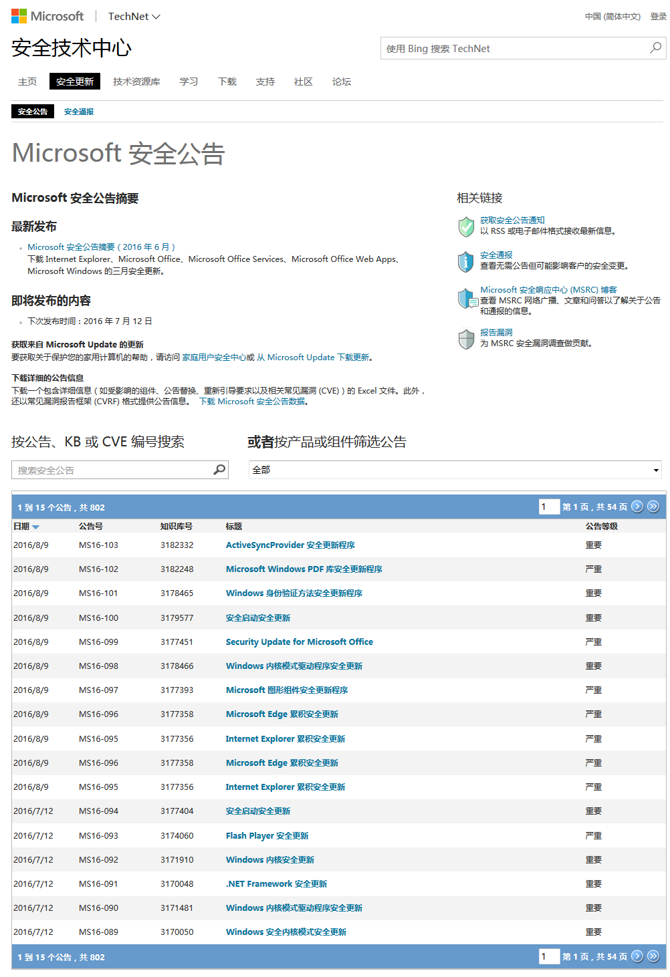Screen dimensions: 670x977
Task: Click the MSRC blog shield icon
Action: click(x=467, y=298)
